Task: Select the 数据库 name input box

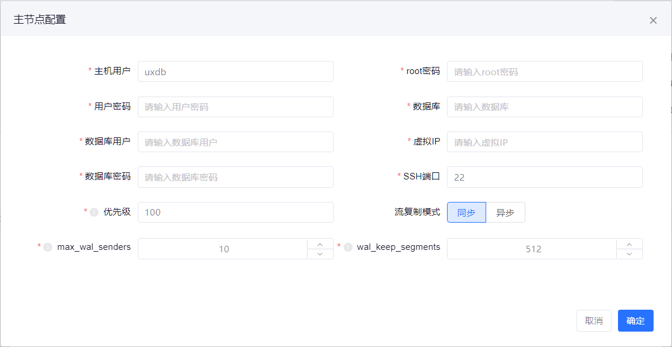Action: click(544, 107)
